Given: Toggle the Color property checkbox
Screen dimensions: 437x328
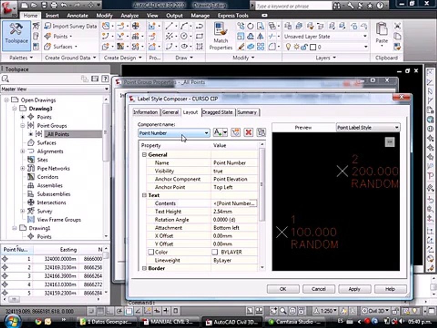Looking at the screenshot, I should click(x=151, y=252).
